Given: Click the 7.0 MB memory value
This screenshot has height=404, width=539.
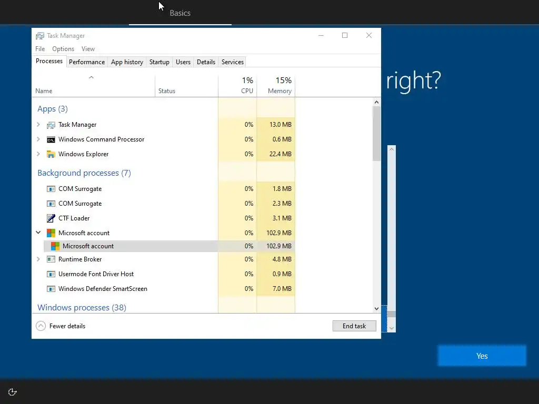Looking at the screenshot, I should tap(282, 289).
